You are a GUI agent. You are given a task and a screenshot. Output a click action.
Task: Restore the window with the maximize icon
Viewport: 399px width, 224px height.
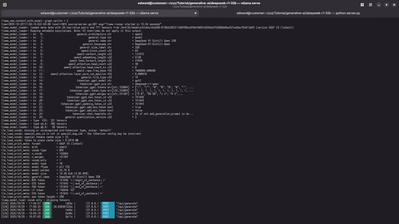pyautogui.click(x=387, y=5)
